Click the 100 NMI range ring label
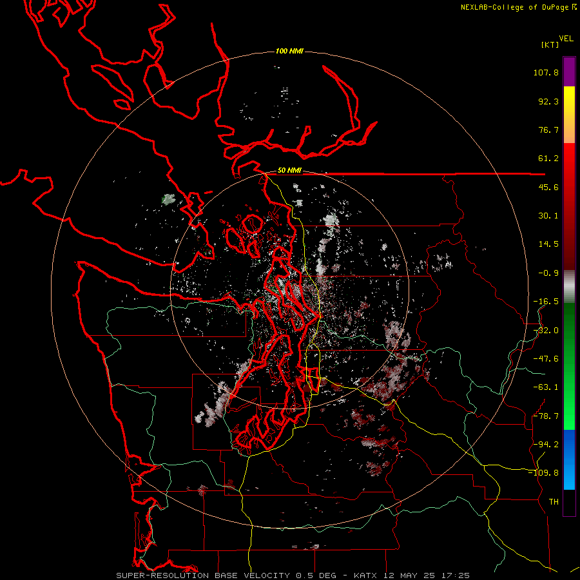The image size is (580, 580). (x=289, y=51)
